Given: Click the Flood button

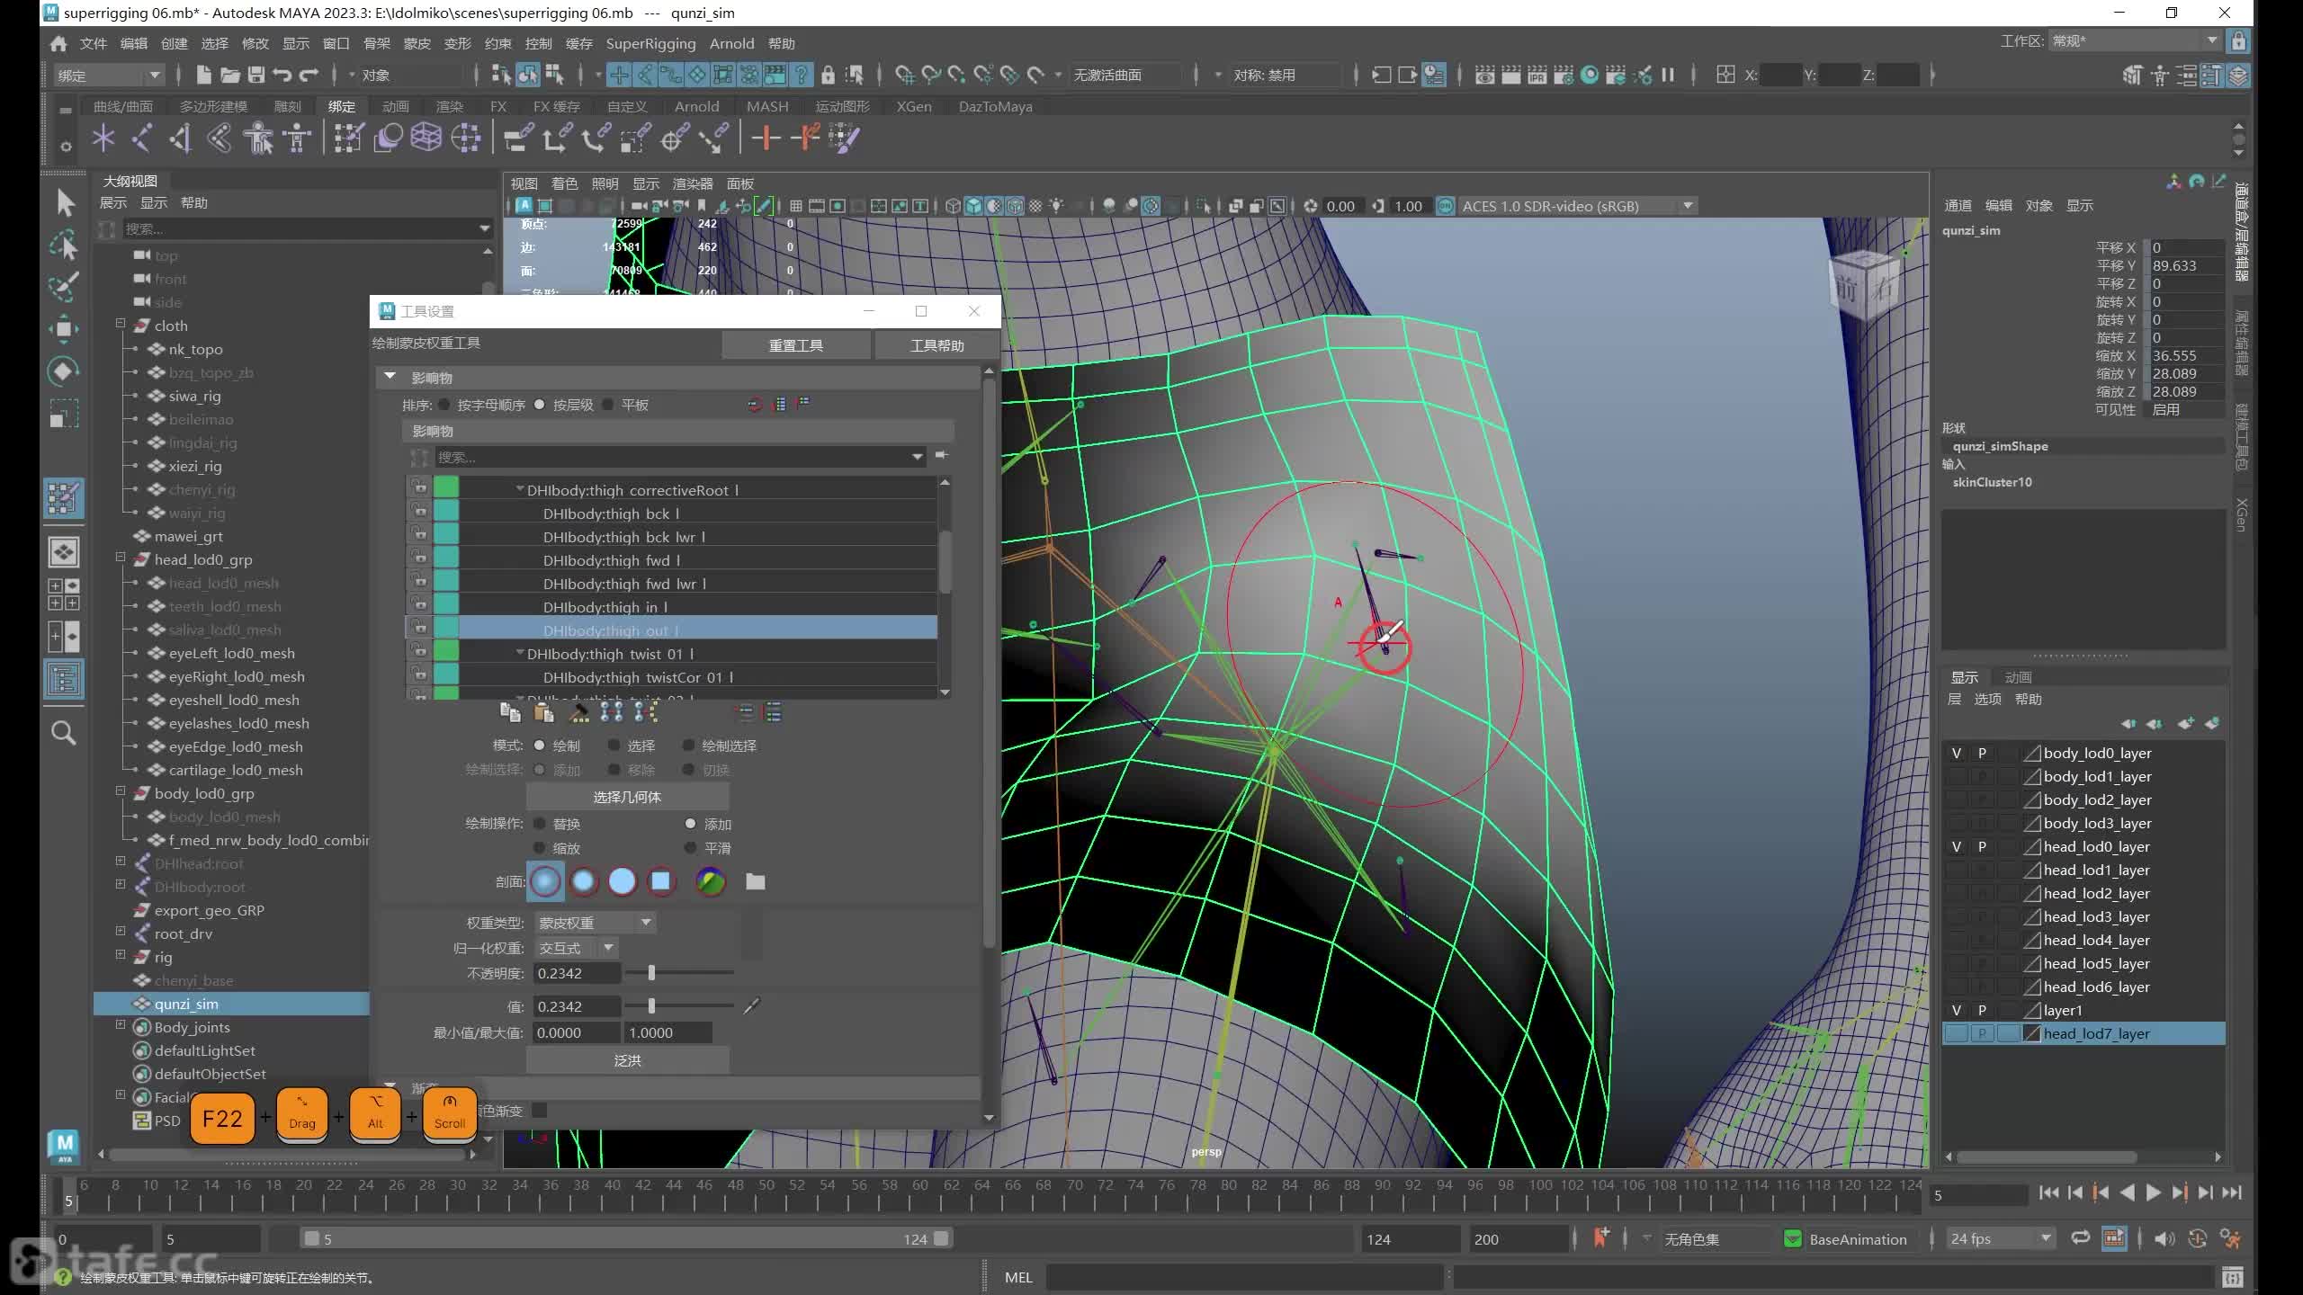Looking at the screenshot, I should point(627,1060).
